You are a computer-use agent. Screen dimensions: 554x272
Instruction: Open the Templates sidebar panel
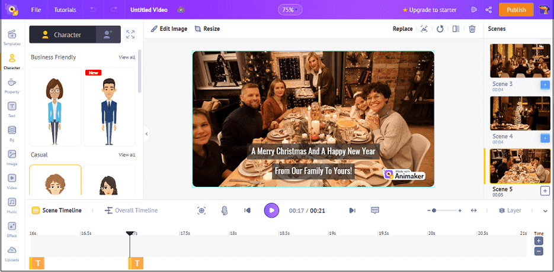point(12,37)
